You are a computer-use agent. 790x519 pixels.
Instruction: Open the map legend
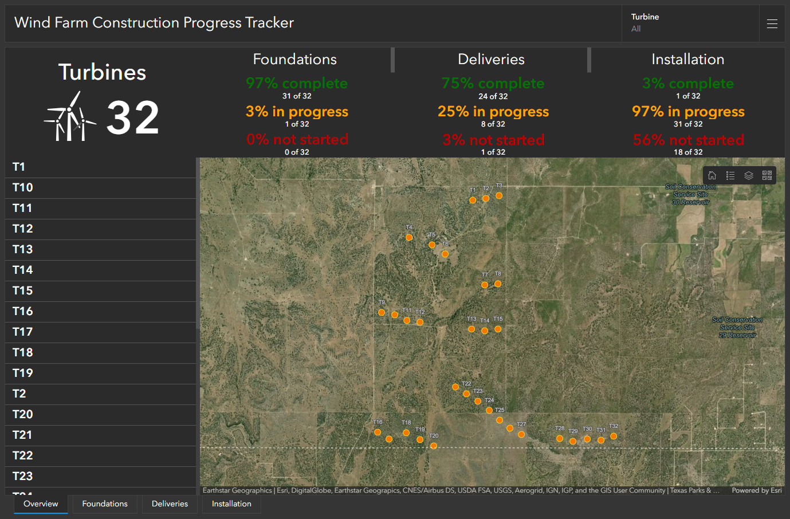pos(730,176)
